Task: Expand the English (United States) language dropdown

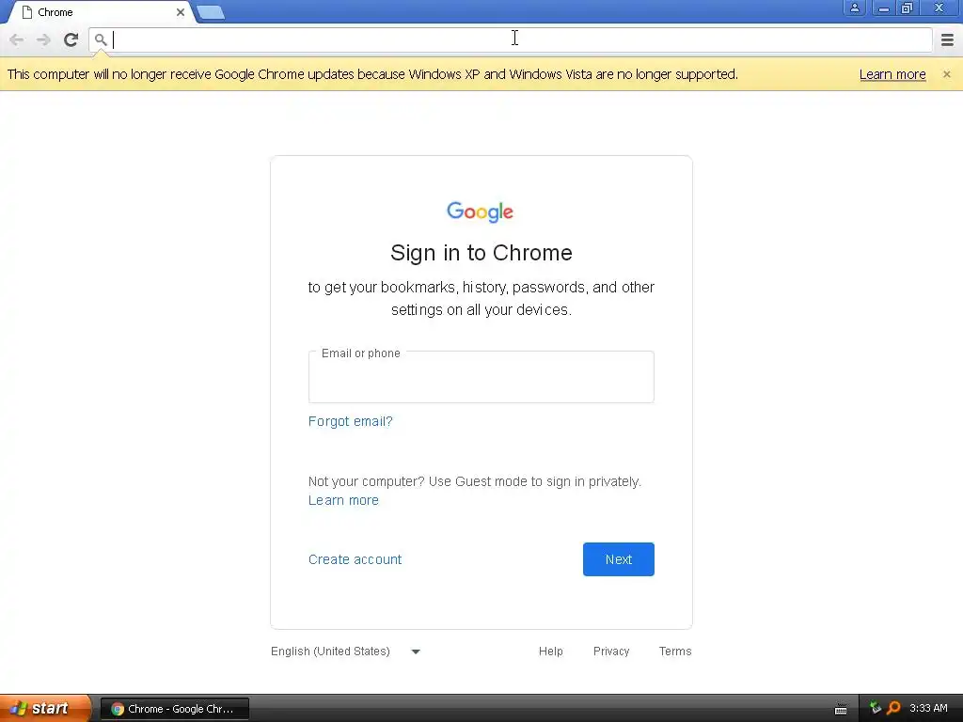Action: 345,651
